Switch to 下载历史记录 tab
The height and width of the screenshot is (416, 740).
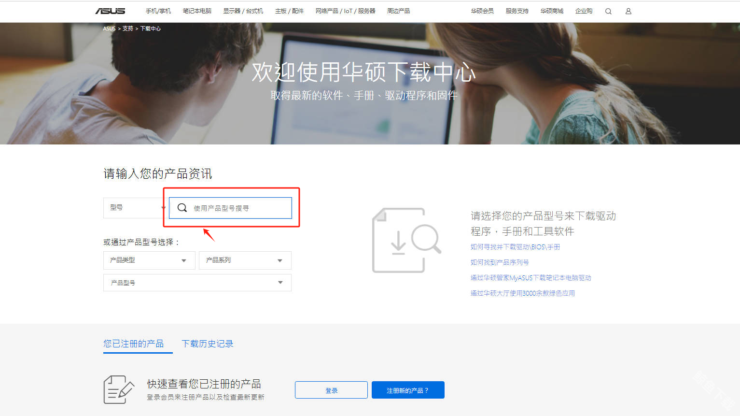207,344
